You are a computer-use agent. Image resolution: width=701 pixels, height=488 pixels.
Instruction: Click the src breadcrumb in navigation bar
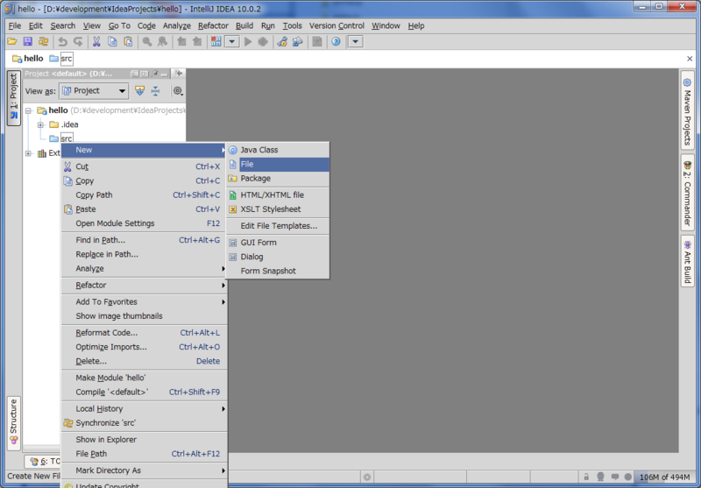pos(60,59)
